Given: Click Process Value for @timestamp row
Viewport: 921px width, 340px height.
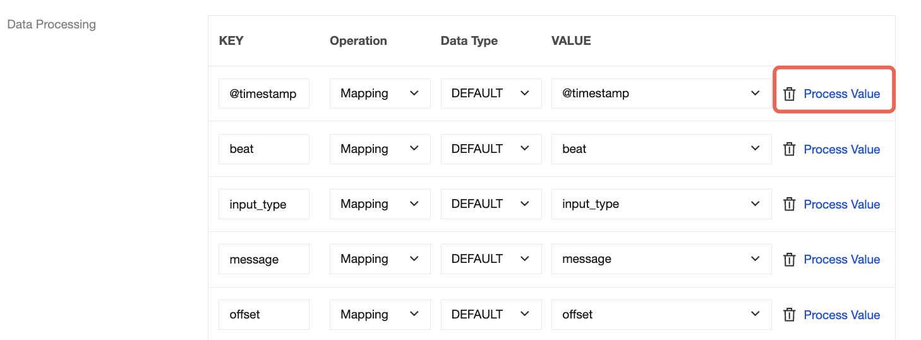Looking at the screenshot, I should point(841,94).
